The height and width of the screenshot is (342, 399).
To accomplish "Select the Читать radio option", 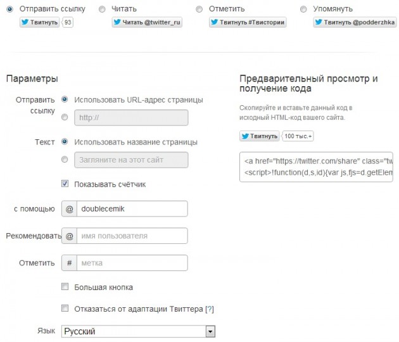I will (102, 9).
